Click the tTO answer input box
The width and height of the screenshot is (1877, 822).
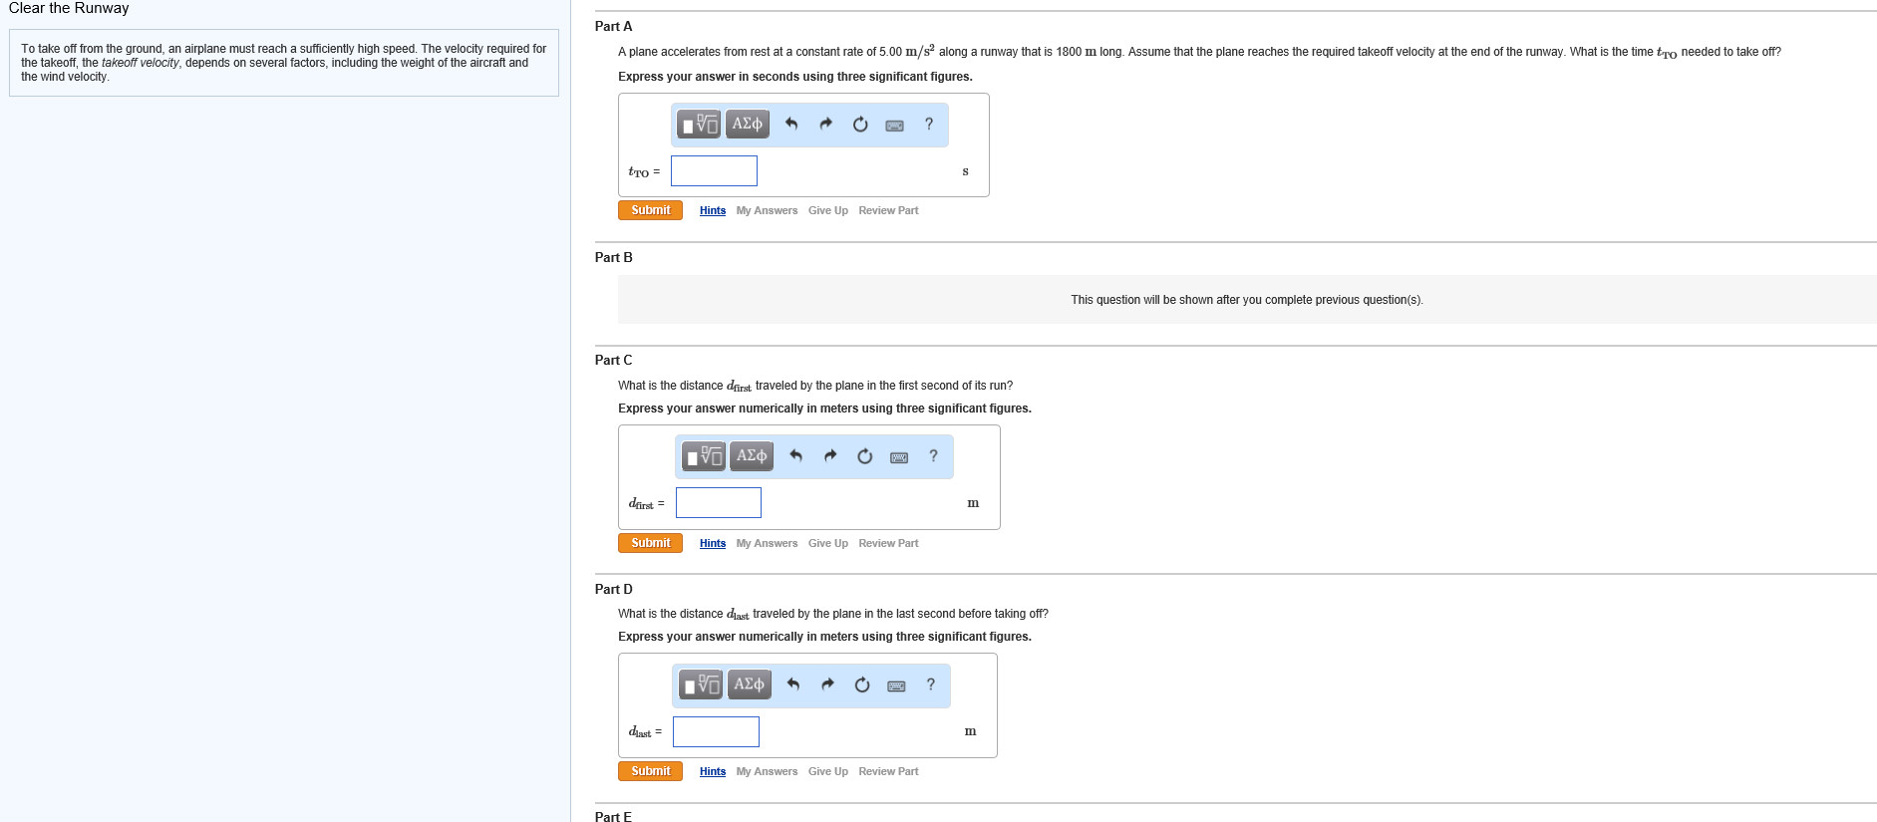(x=714, y=171)
